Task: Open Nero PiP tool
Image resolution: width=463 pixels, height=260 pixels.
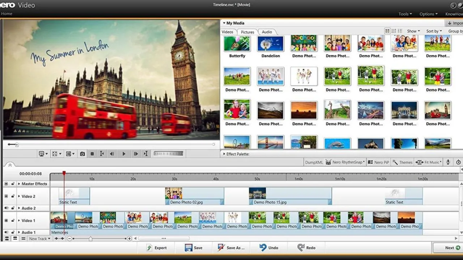Action: point(378,162)
